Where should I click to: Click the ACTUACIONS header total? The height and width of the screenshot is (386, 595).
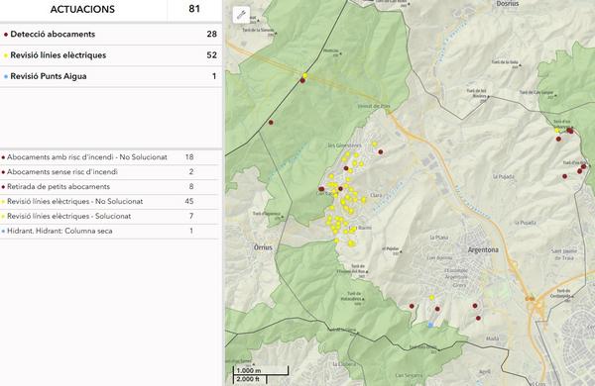pyautogui.click(x=194, y=9)
